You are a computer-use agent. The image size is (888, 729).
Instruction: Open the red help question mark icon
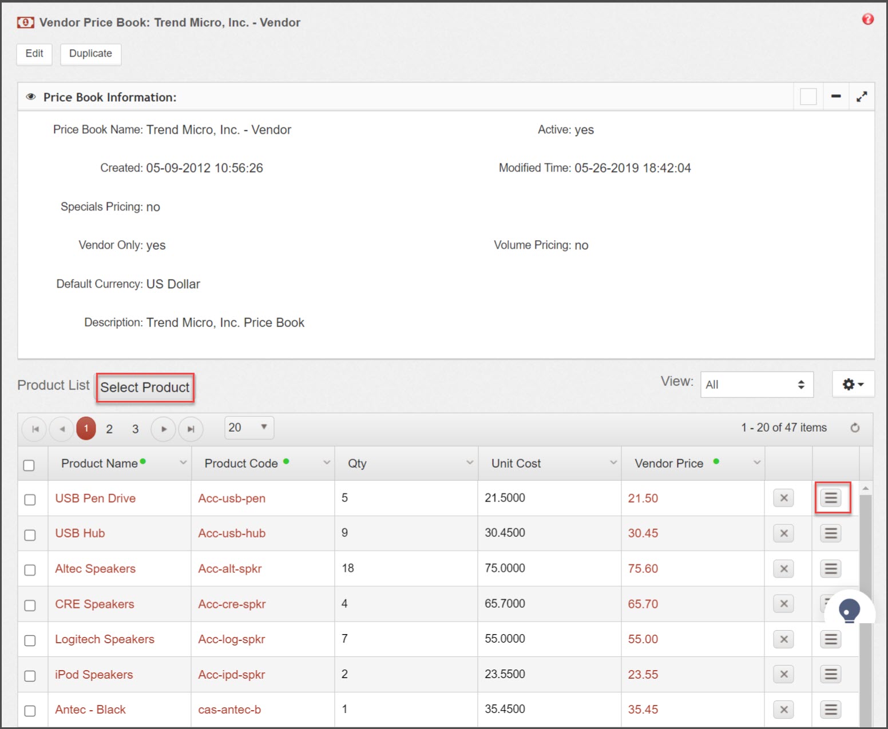pyautogui.click(x=867, y=19)
